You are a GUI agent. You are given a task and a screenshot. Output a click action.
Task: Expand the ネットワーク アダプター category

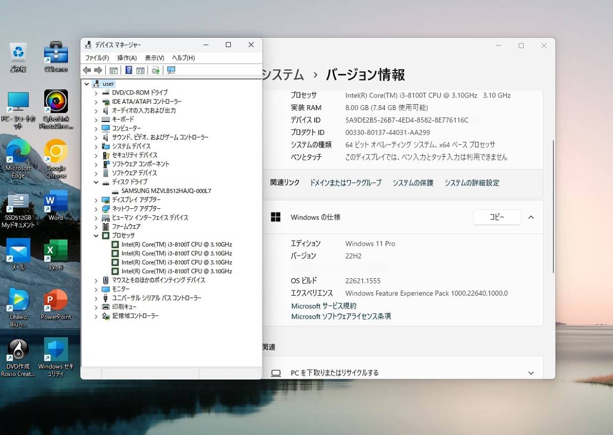pos(97,208)
